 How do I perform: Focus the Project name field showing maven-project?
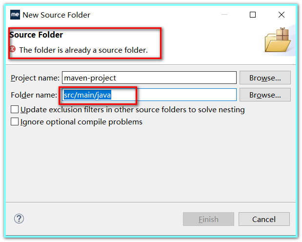(149, 78)
